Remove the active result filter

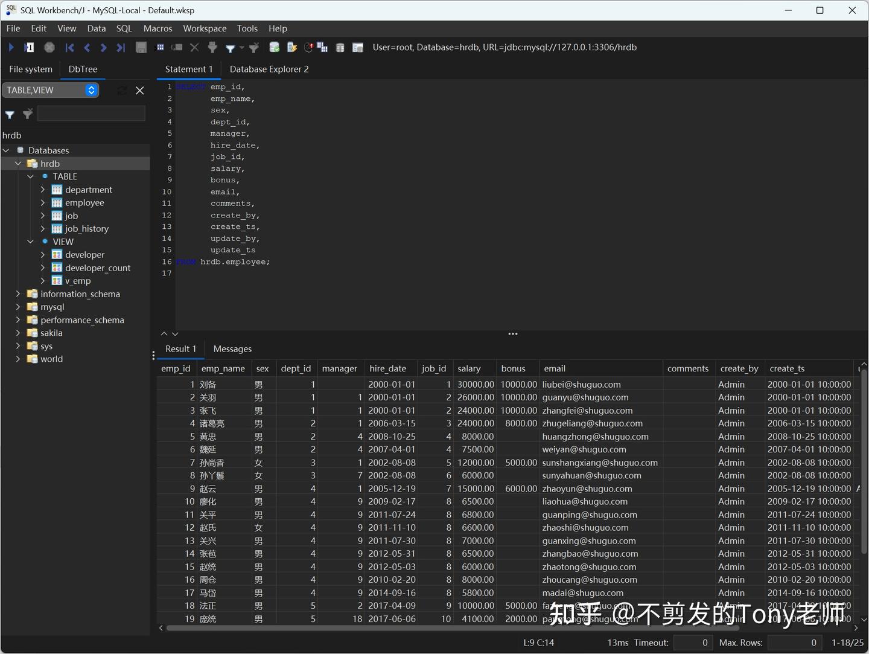click(254, 47)
